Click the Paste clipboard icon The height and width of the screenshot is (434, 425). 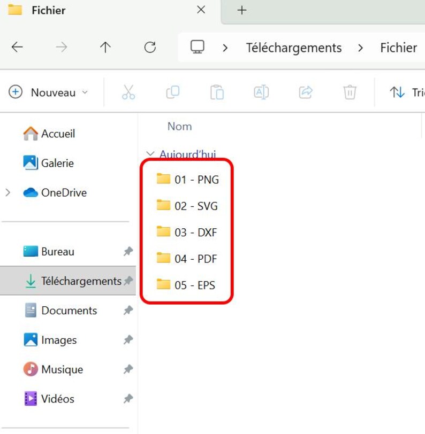[x=217, y=92]
